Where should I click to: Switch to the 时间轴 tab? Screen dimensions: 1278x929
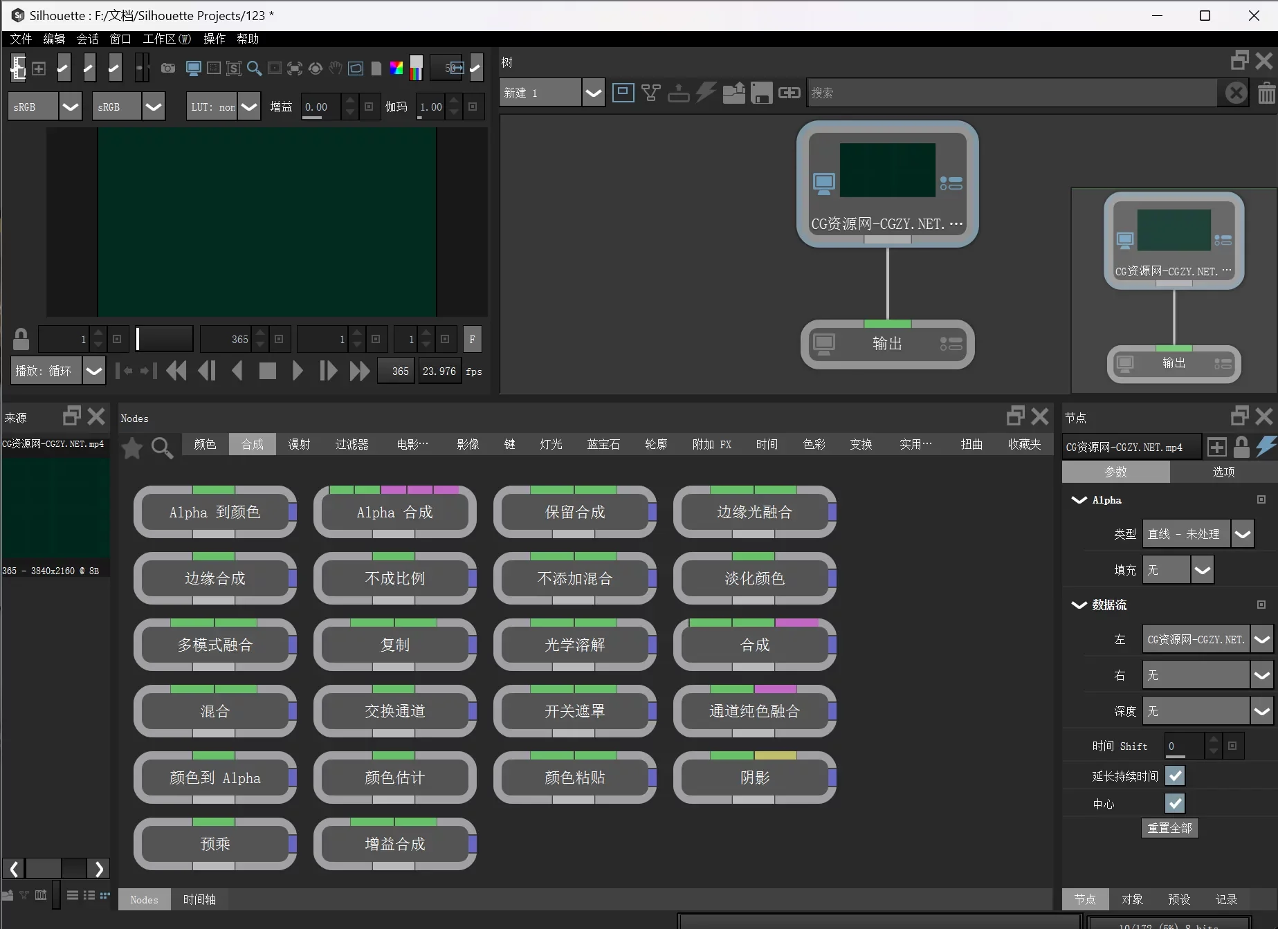coord(199,899)
